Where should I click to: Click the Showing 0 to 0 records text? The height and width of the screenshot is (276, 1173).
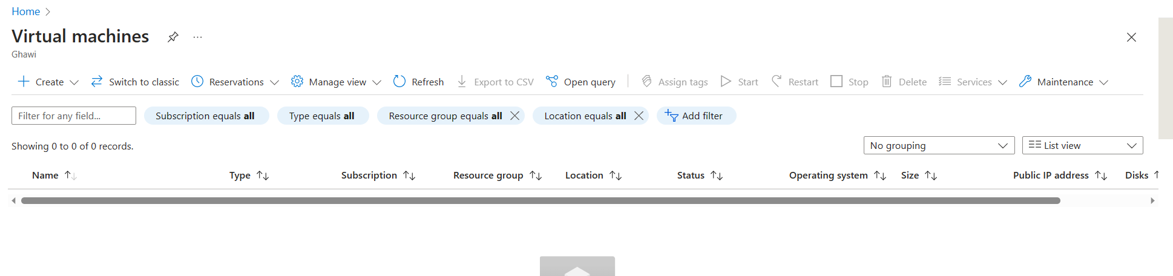pos(73,146)
